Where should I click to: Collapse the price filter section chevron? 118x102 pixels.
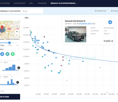[19, 73]
